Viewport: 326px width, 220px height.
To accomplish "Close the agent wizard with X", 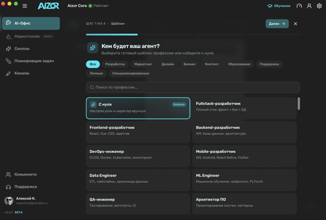I will [295, 24].
